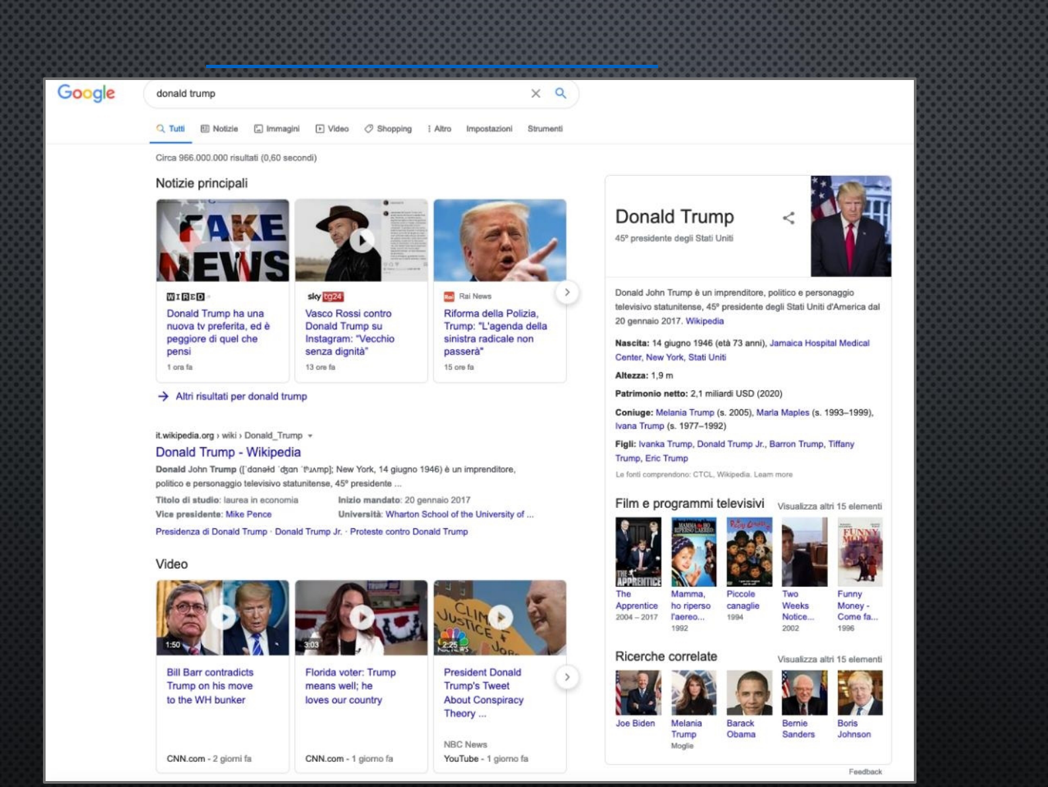Show next top news stories arrow
This screenshot has height=787, width=1048.
567,292
